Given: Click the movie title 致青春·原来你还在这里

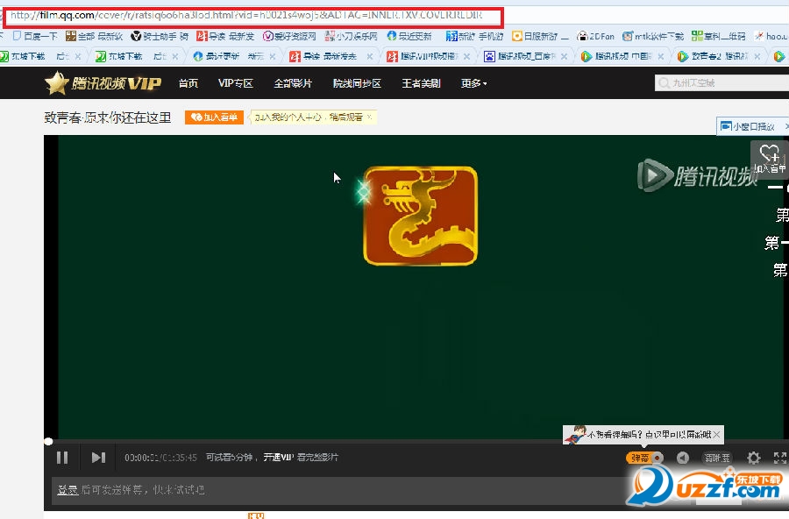Looking at the screenshot, I should click(108, 117).
